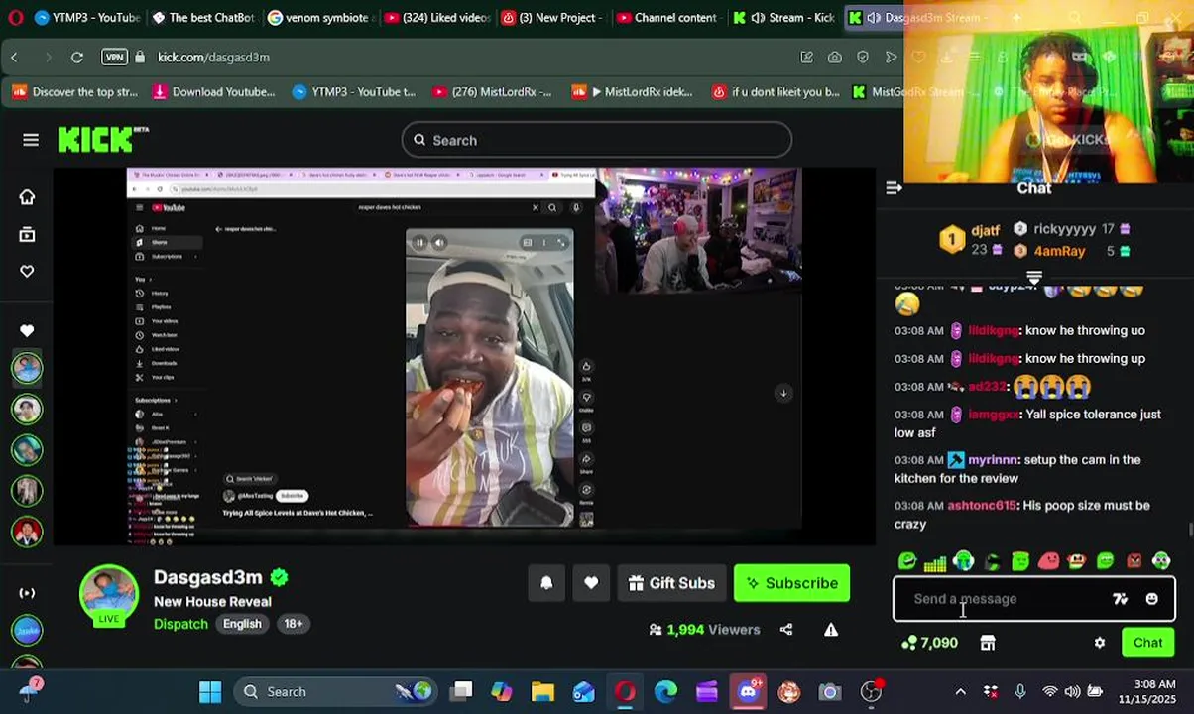Expand the sidebar recommended channels toggle
This screenshot has width=1194, height=714.
[27, 593]
